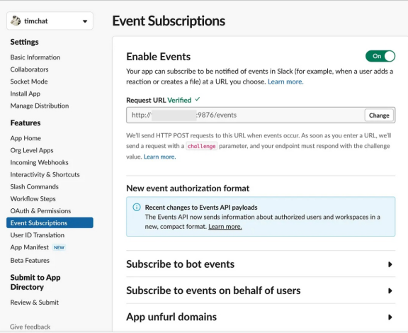This screenshot has width=408, height=333.
Task: Click the Submit to App Directory heading
Action: [x=35, y=282]
